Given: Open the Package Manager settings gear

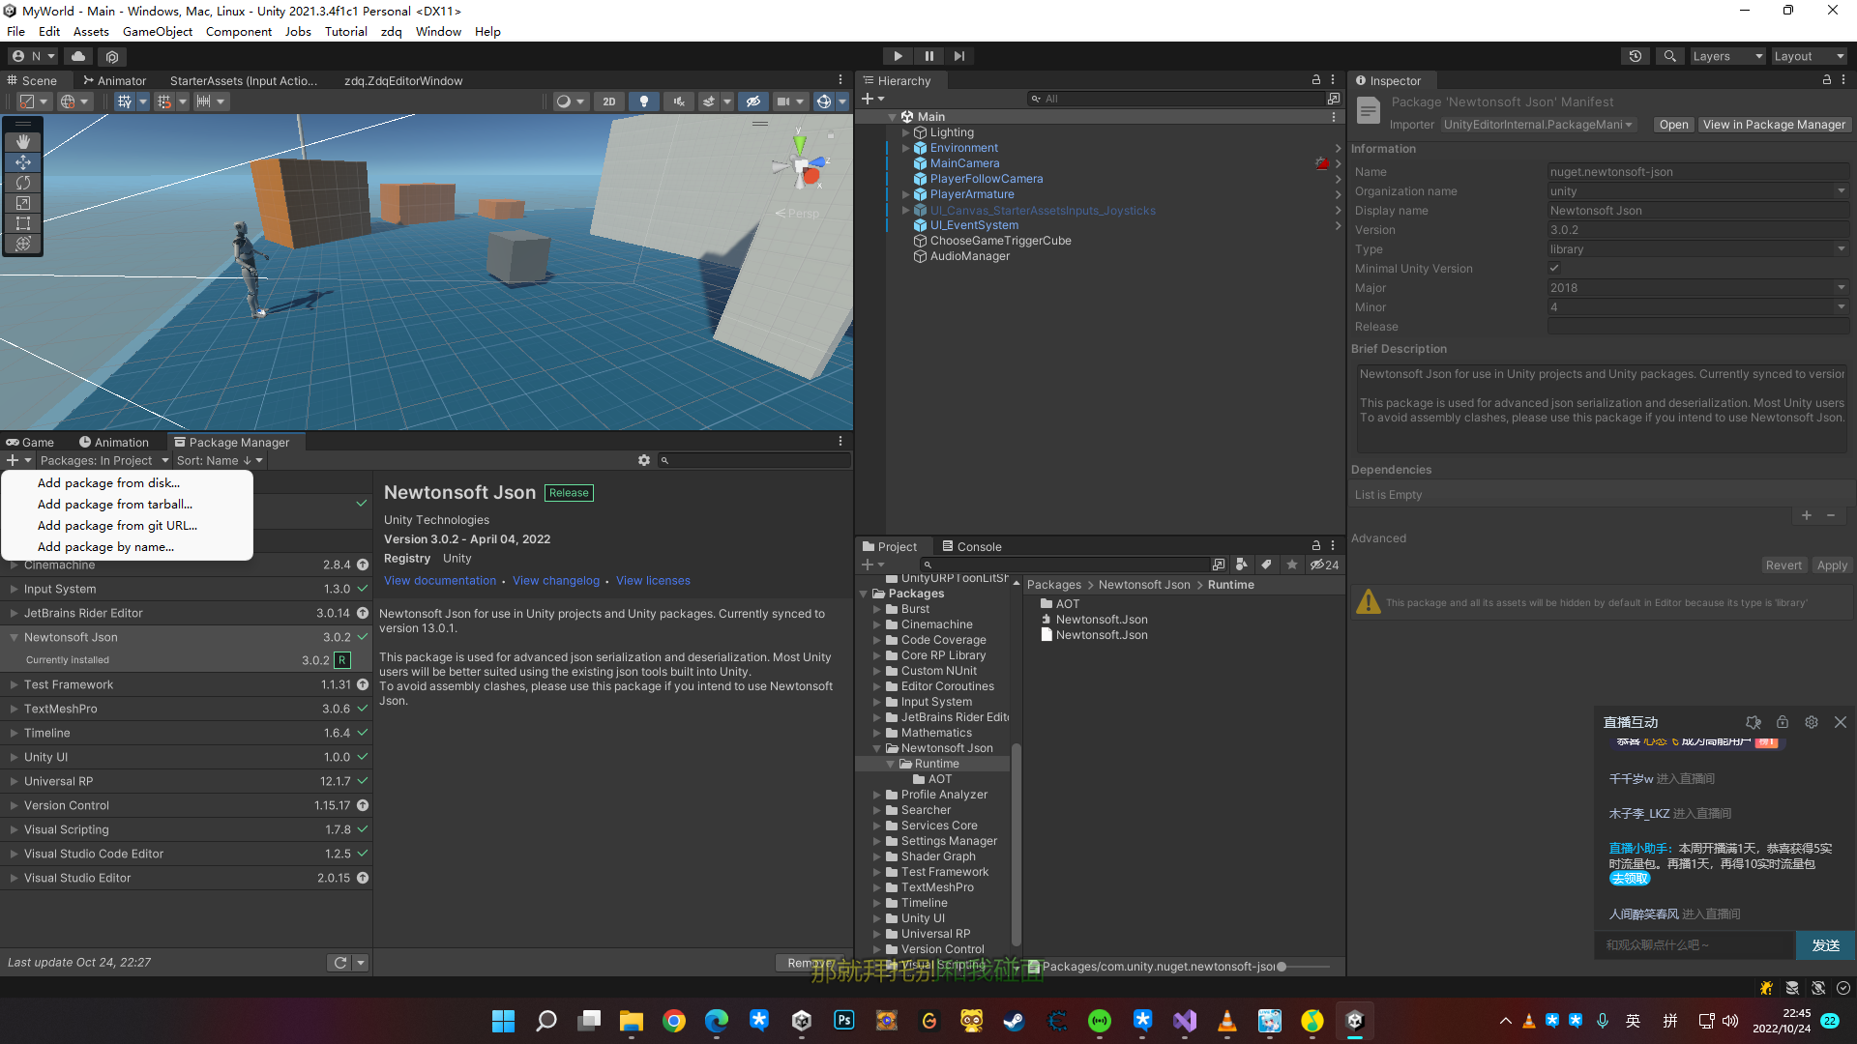Looking at the screenshot, I should tap(644, 460).
